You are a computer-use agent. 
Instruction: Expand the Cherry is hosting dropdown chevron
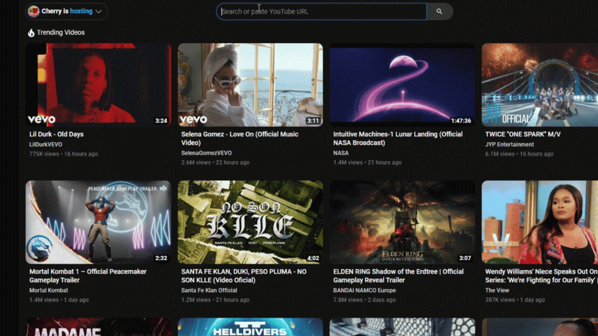pos(99,12)
